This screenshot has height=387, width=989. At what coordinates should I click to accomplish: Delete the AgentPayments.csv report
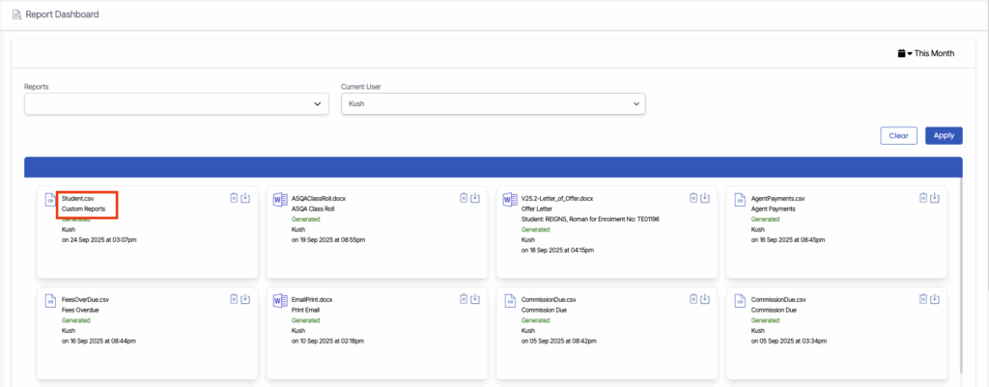pos(923,198)
